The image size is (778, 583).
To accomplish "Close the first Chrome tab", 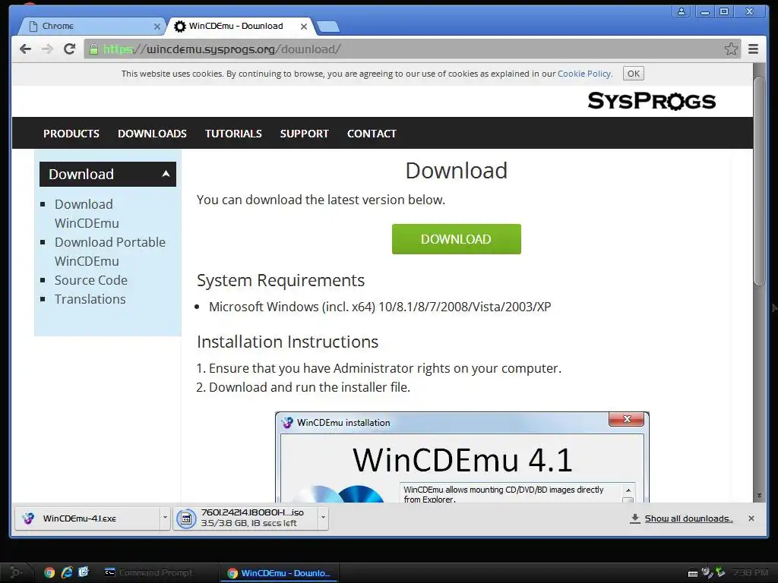I will point(157,27).
